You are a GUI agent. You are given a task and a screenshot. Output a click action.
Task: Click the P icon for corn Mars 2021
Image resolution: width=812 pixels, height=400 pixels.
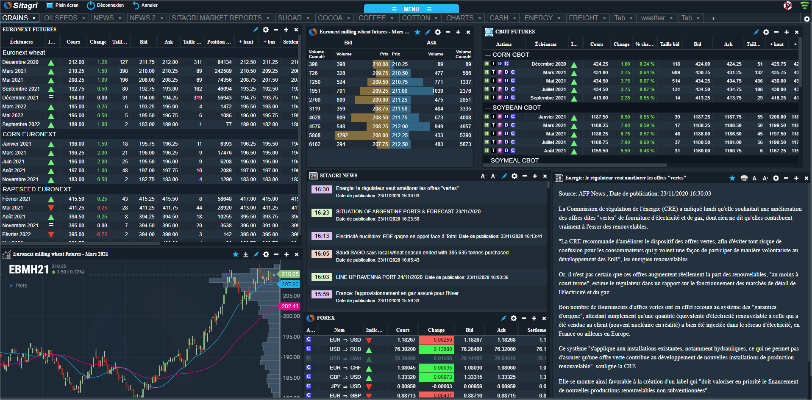tap(500, 72)
